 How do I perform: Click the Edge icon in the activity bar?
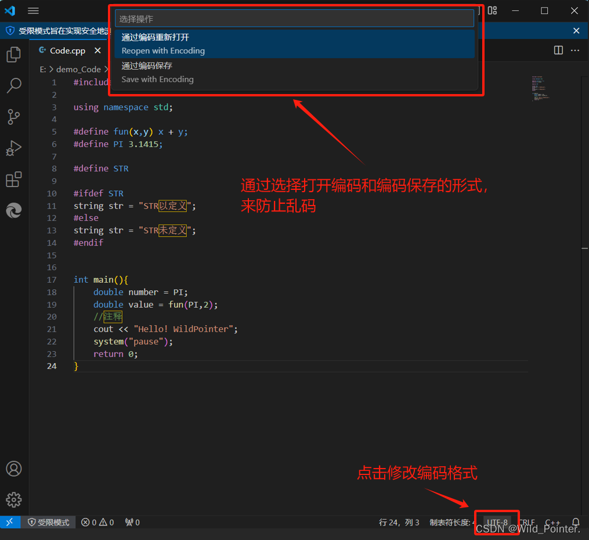[14, 211]
